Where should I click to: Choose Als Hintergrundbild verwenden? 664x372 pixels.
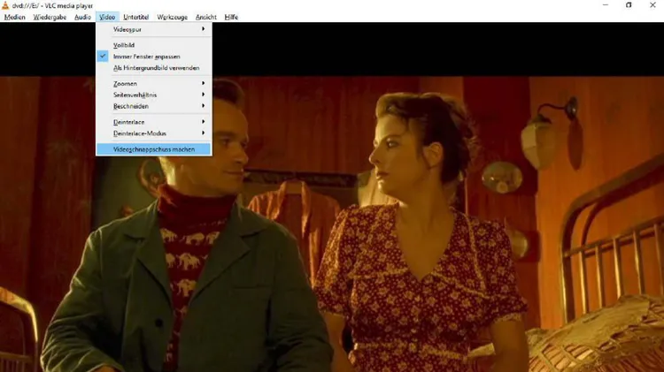pyautogui.click(x=154, y=68)
